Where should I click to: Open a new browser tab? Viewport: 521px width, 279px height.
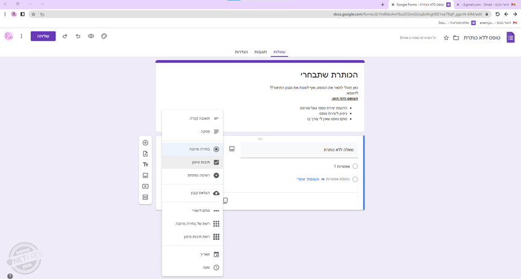pos(382,5)
